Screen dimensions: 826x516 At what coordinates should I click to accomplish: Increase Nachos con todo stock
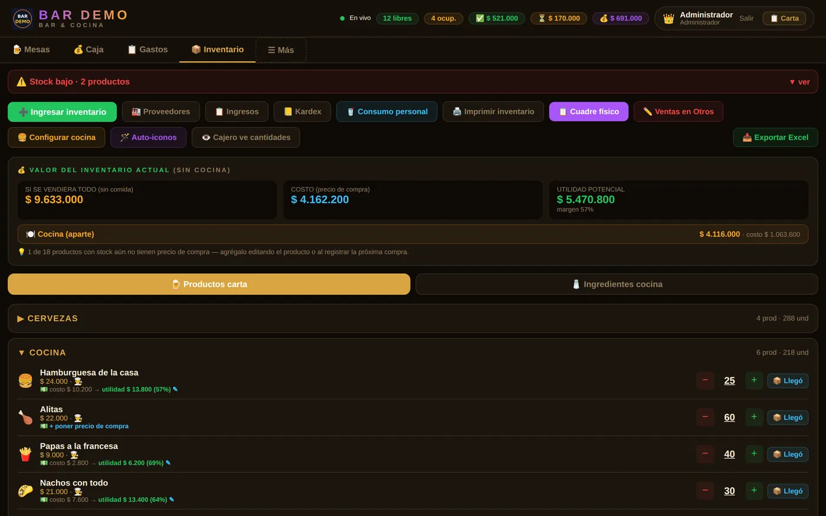[754, 491]
